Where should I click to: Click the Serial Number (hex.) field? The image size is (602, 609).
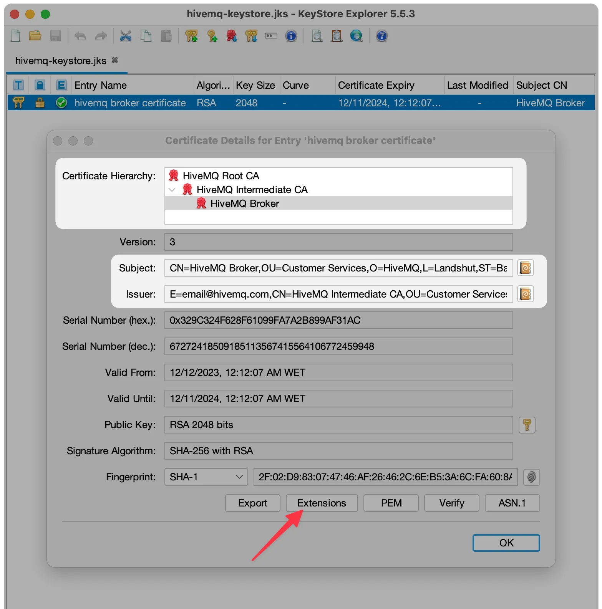338,320
